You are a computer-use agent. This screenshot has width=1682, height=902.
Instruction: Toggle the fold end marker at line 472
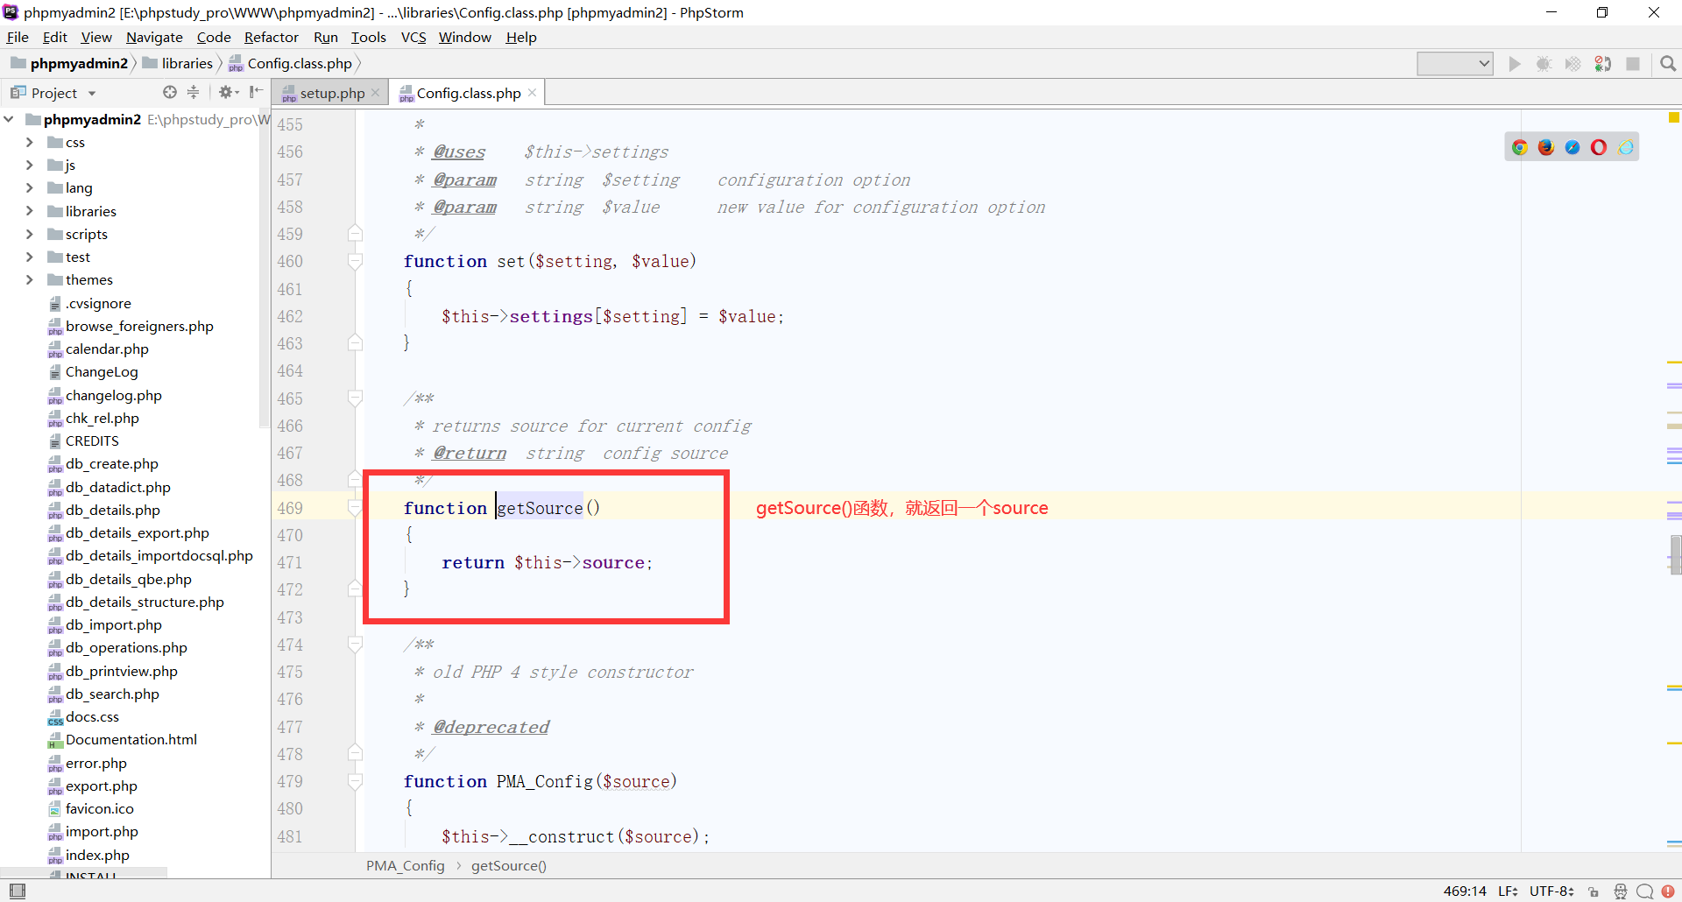point(355,589)
